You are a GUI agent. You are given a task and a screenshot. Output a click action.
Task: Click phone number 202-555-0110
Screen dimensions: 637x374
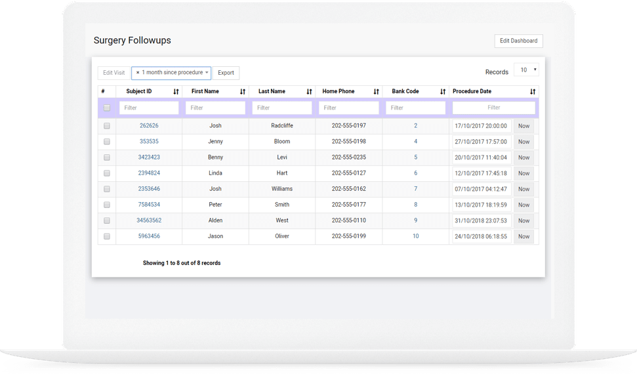pyautogui.click(x=348, y=220)
